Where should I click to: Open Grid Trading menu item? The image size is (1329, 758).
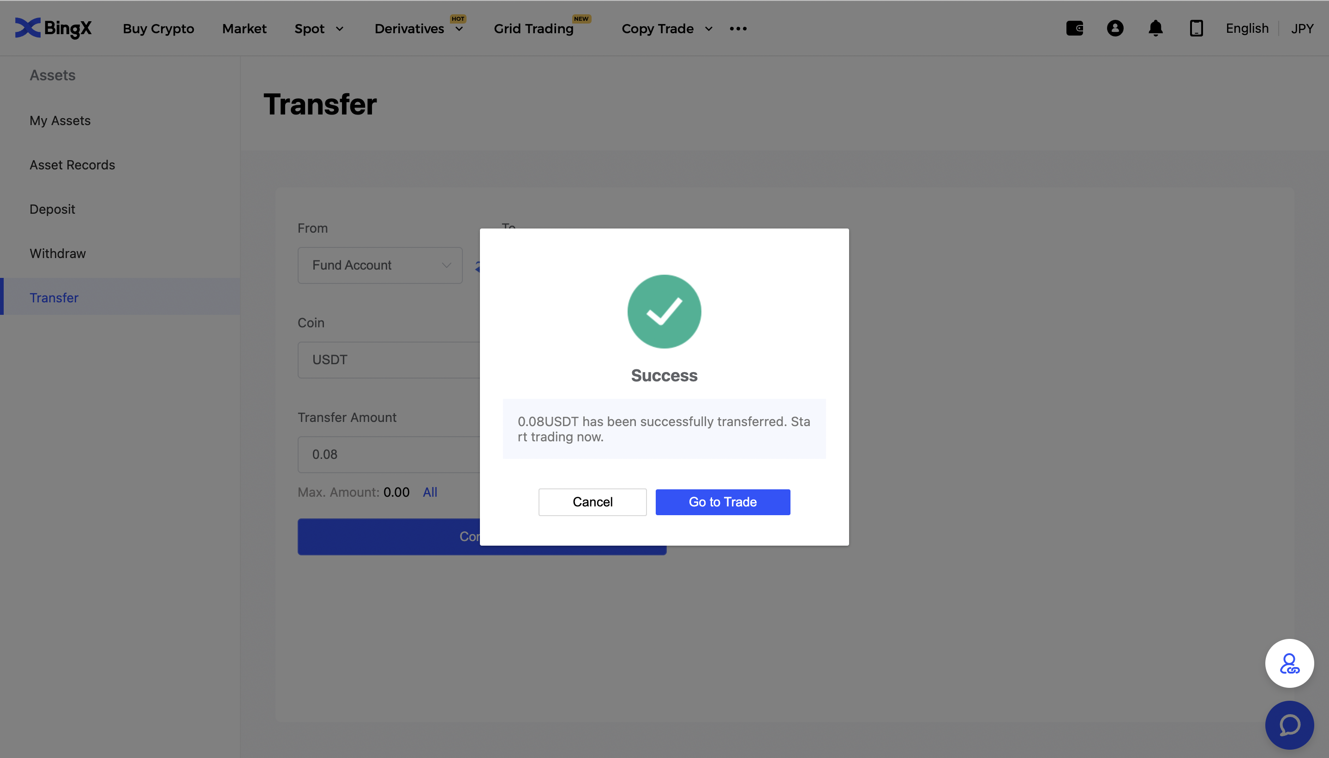(533, 29)
